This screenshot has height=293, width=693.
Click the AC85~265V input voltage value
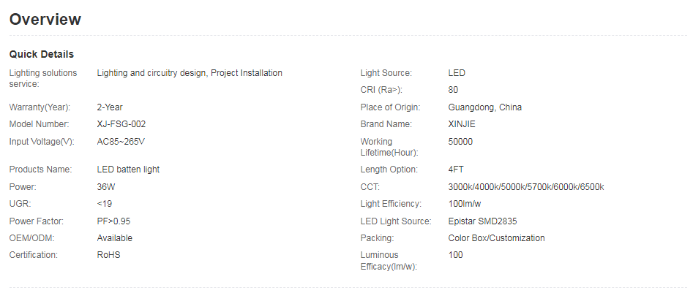point(121,142)
